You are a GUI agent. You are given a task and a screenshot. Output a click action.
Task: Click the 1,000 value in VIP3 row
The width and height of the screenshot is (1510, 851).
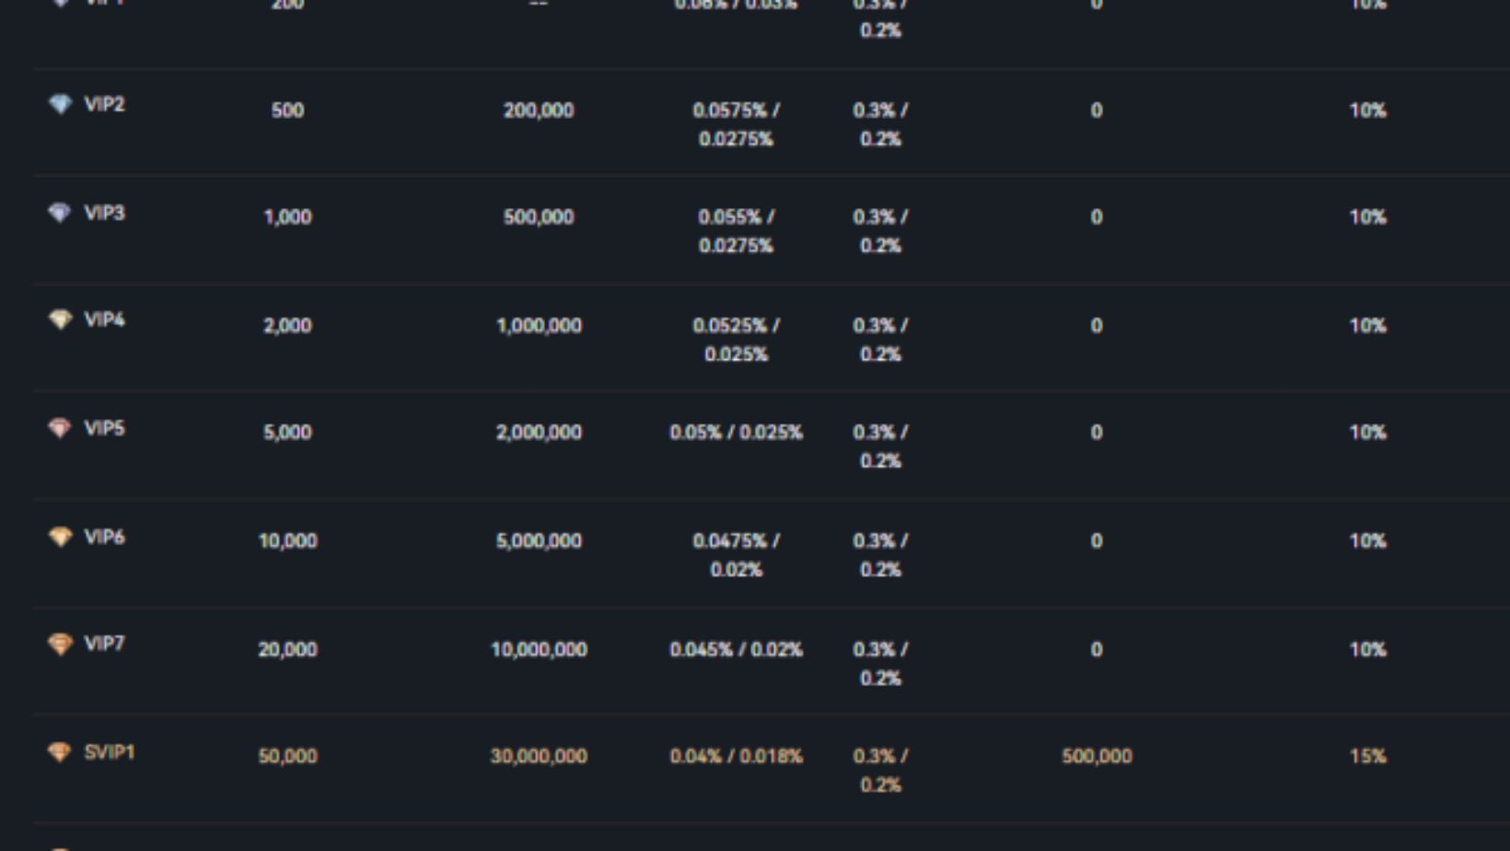tap(287, 217)
